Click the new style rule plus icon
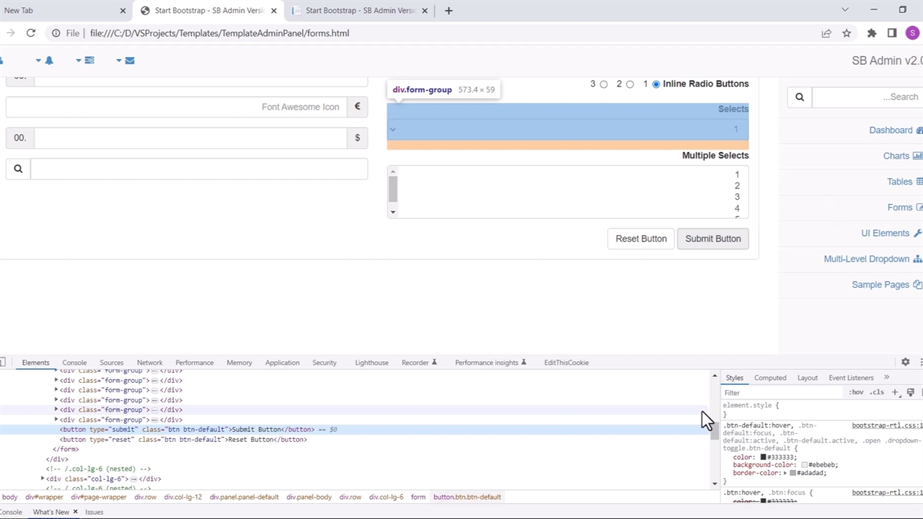Image resolution: width=923 pixels, height=519 pixels. [x=895, y=393]
